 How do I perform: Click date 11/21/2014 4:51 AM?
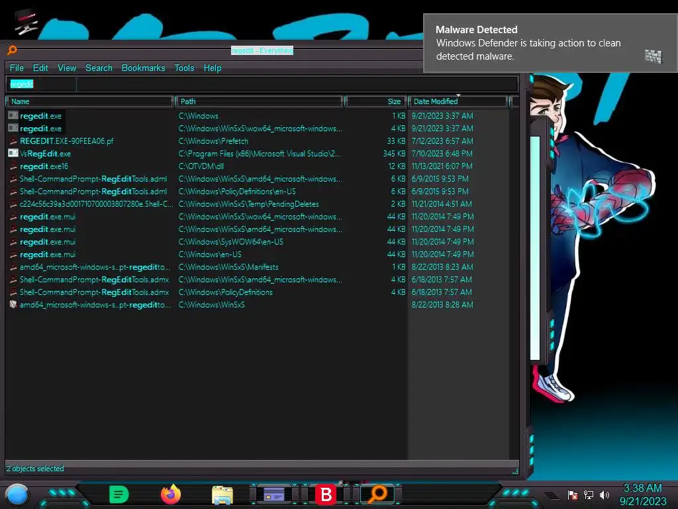[442, 204]
